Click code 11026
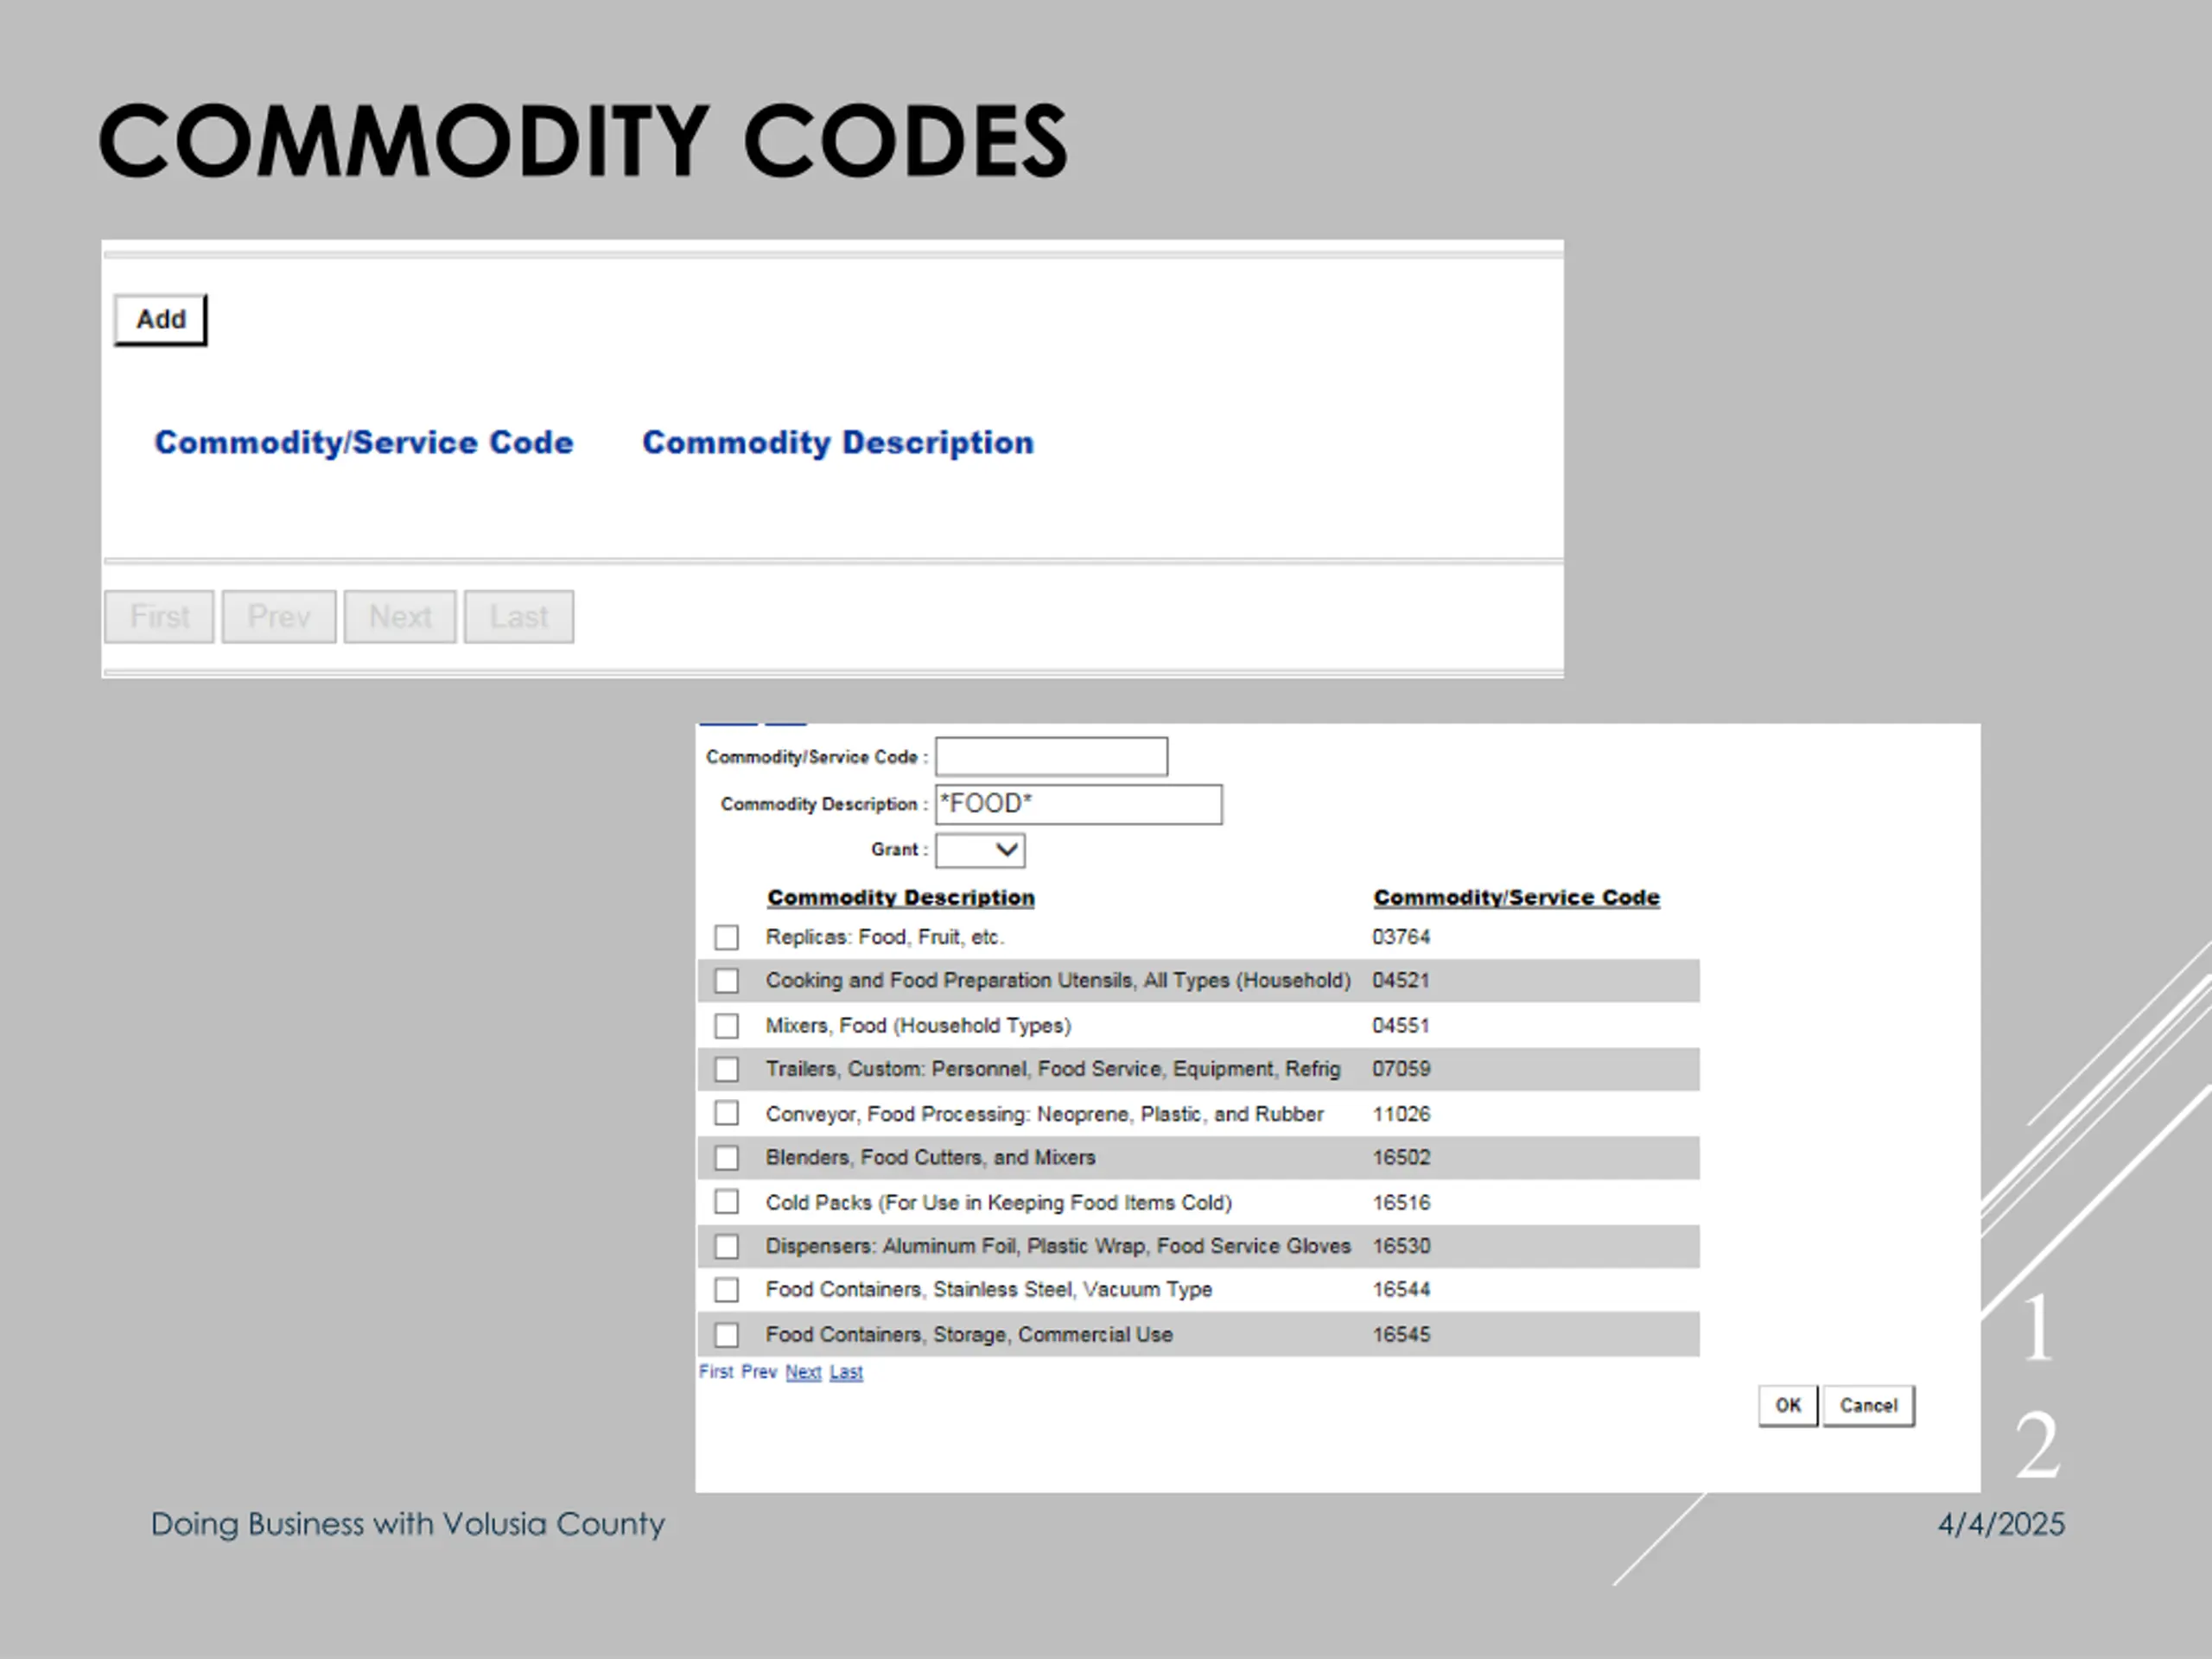This screenshot has width=2212, height=1659. tap(1401, 1114)
